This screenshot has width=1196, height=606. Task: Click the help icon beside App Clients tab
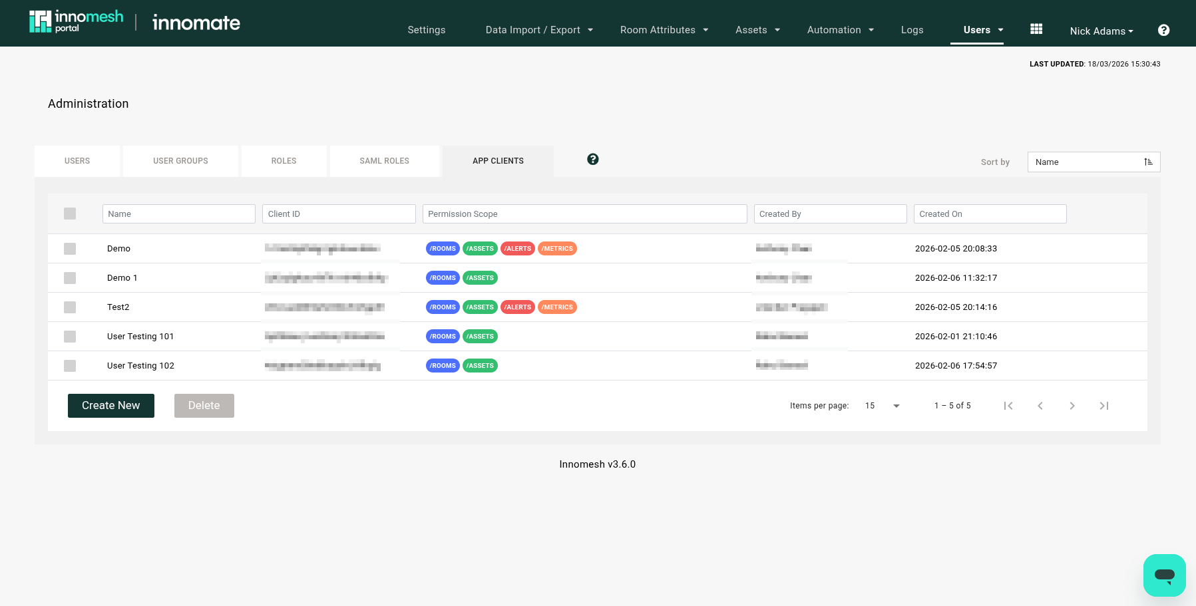[x=592, y=159]
